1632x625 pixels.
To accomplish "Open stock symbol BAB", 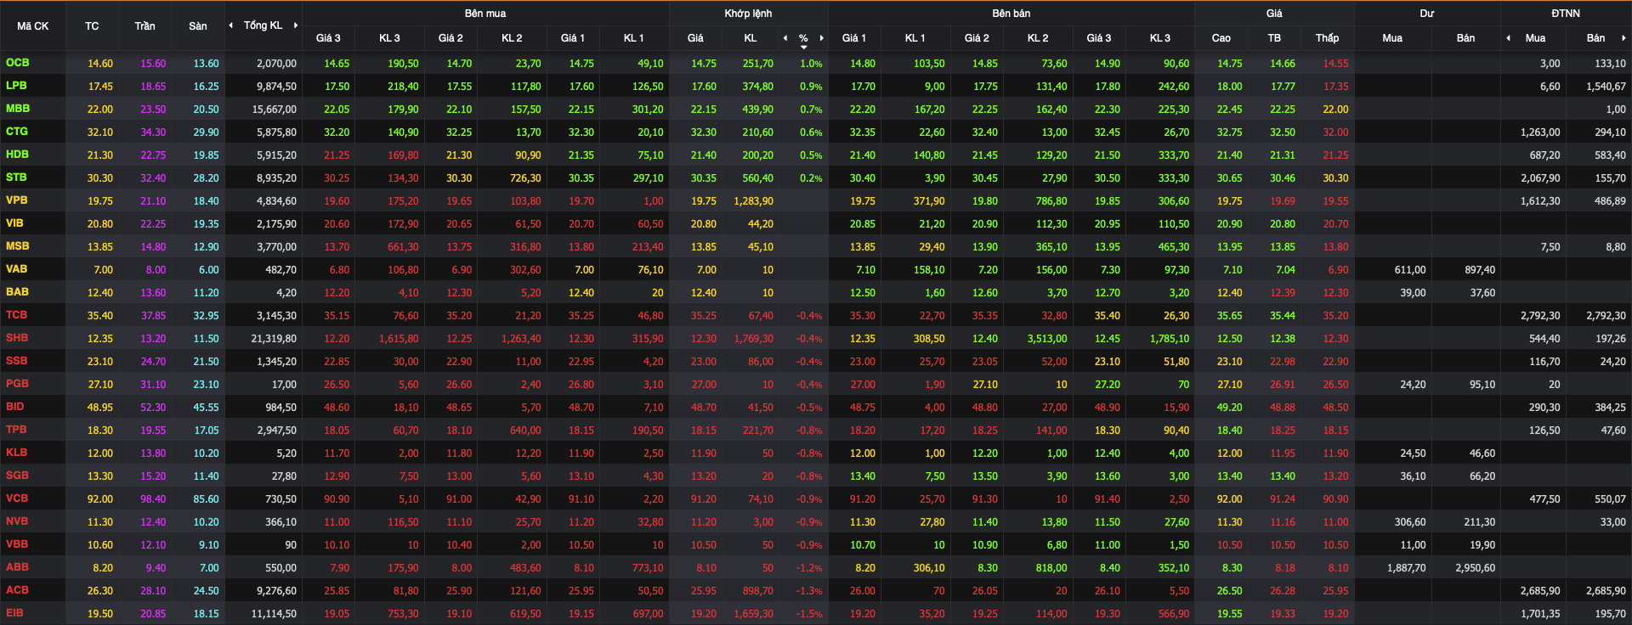I will (x=17, y=292).
